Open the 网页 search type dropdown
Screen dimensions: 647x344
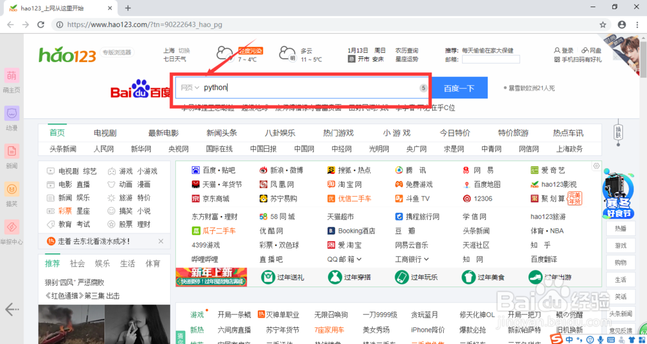[190, 87]
